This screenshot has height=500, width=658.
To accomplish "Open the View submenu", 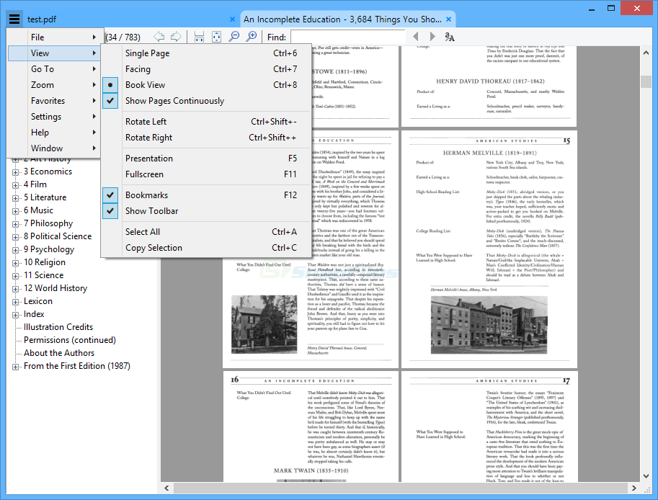I will pos(53,53).
